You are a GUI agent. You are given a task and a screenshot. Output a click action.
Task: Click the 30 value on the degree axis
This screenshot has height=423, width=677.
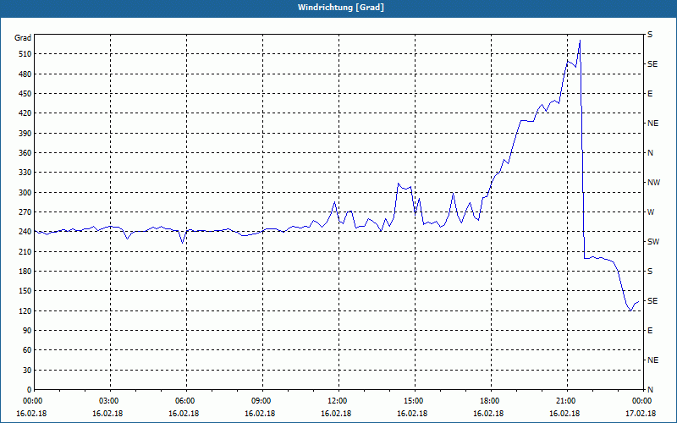27,371
